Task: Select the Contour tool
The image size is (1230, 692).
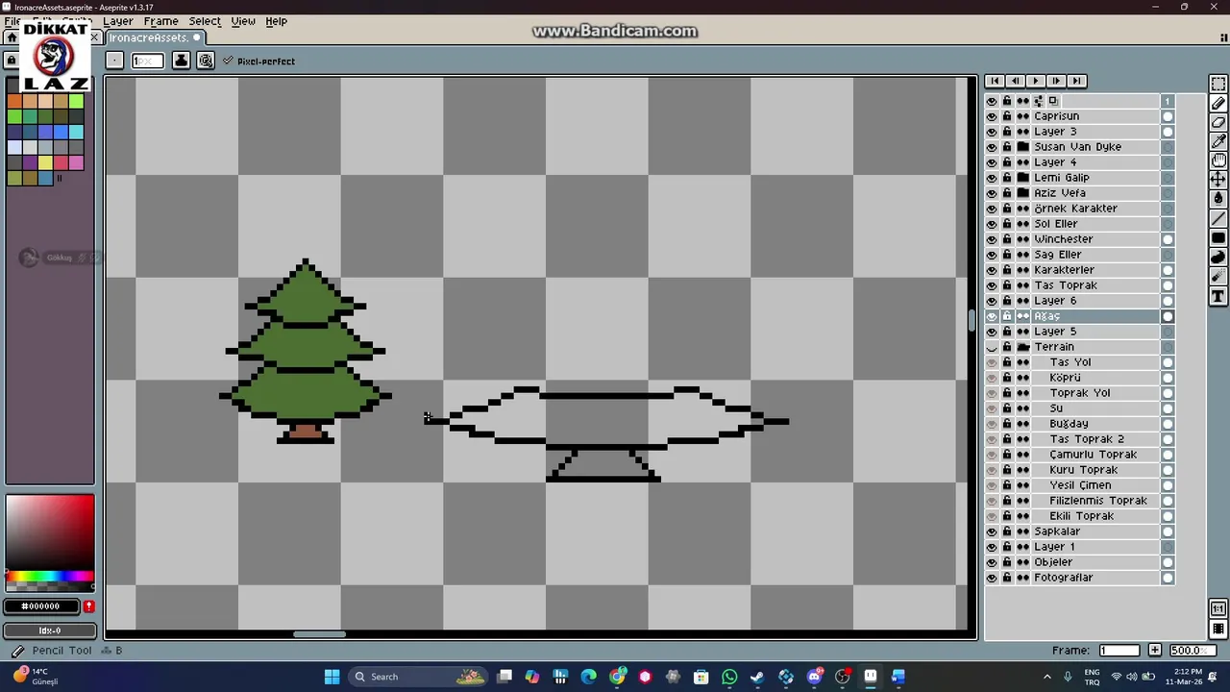Action: (1218, 257)
